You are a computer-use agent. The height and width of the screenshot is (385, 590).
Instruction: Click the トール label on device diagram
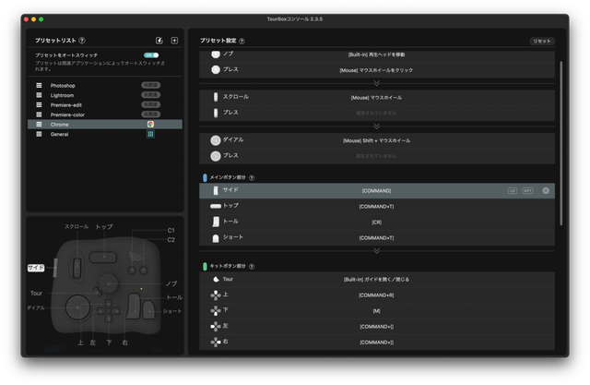click(x=174, y=297)
